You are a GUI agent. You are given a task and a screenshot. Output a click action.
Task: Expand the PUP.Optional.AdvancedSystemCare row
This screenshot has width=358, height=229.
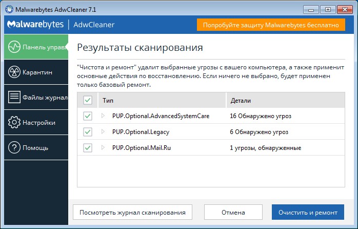(x=103, y=116)
